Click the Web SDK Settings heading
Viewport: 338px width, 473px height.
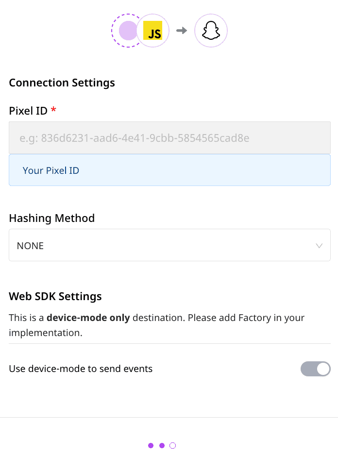click(x=55, y=296)
